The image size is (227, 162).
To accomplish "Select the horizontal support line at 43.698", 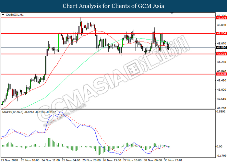I will point(107,74).
